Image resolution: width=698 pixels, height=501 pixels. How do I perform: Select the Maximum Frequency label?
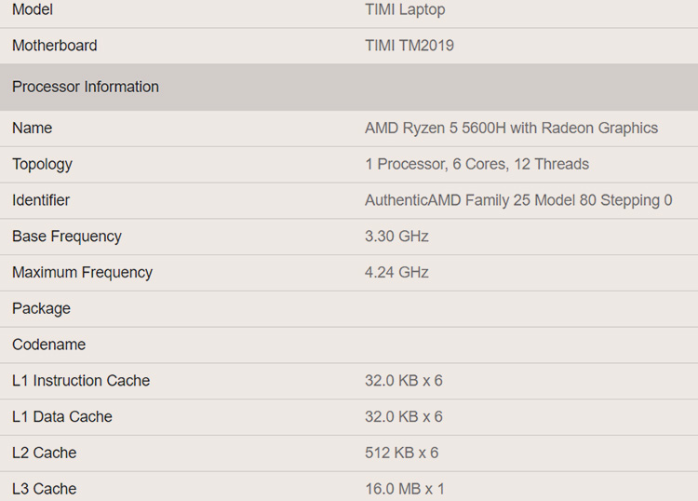[82, 273]
